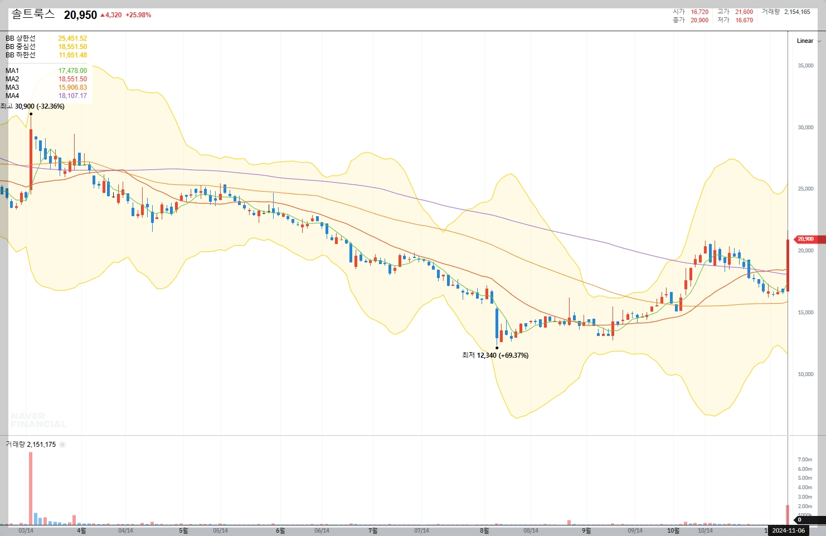Click the 8월 month label on the time axis
The height and width of the screenshot is (536, 826).
coord(484,531)
